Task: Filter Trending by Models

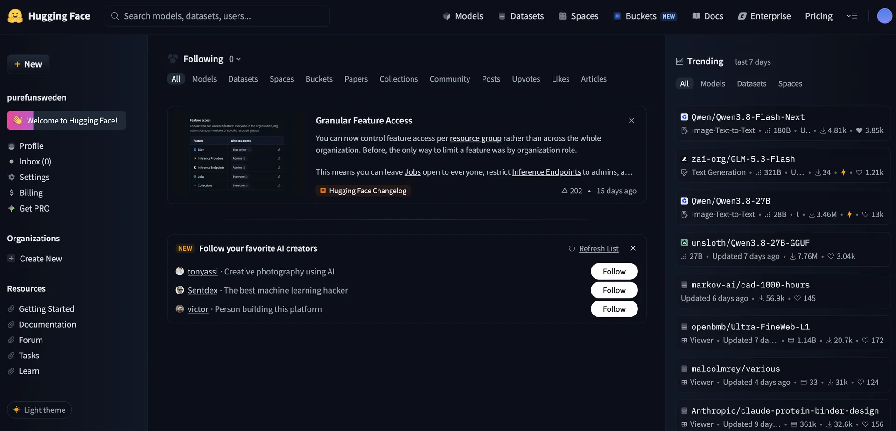Action: tap(713, 83)
